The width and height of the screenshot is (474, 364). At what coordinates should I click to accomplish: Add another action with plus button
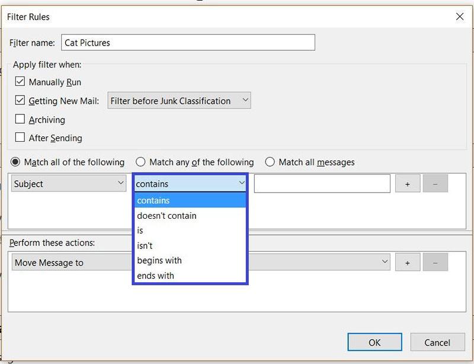[408, 262]
